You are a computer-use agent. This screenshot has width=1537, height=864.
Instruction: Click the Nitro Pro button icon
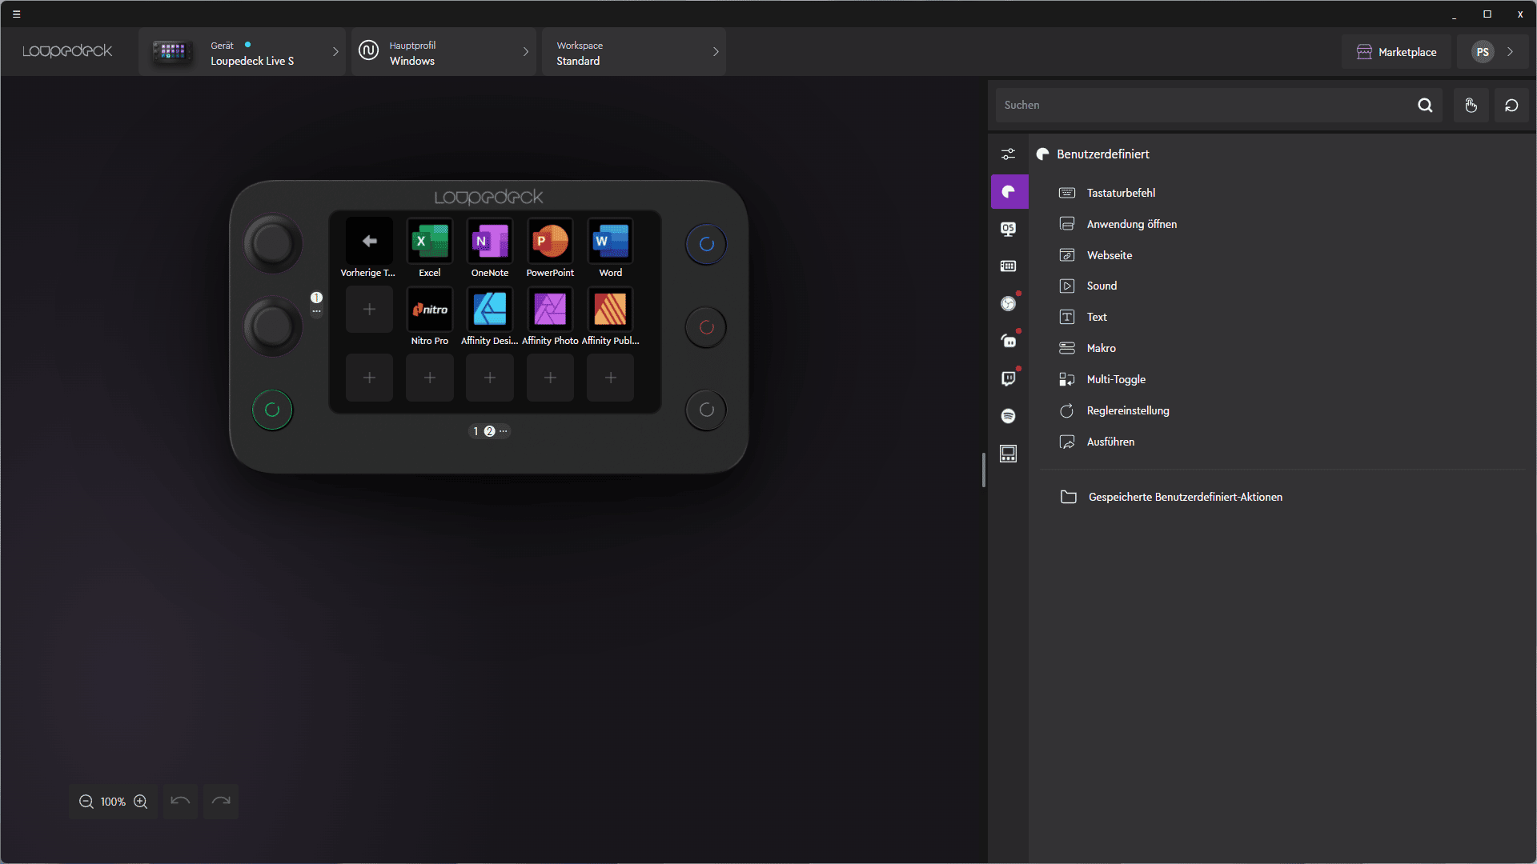point(430,310)
